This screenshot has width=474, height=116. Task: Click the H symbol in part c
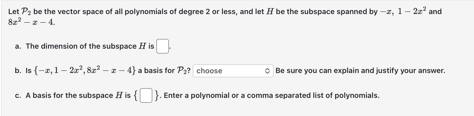click(x=119, y=95)
